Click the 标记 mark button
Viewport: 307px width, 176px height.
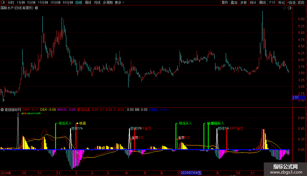(x=281, y=2)
